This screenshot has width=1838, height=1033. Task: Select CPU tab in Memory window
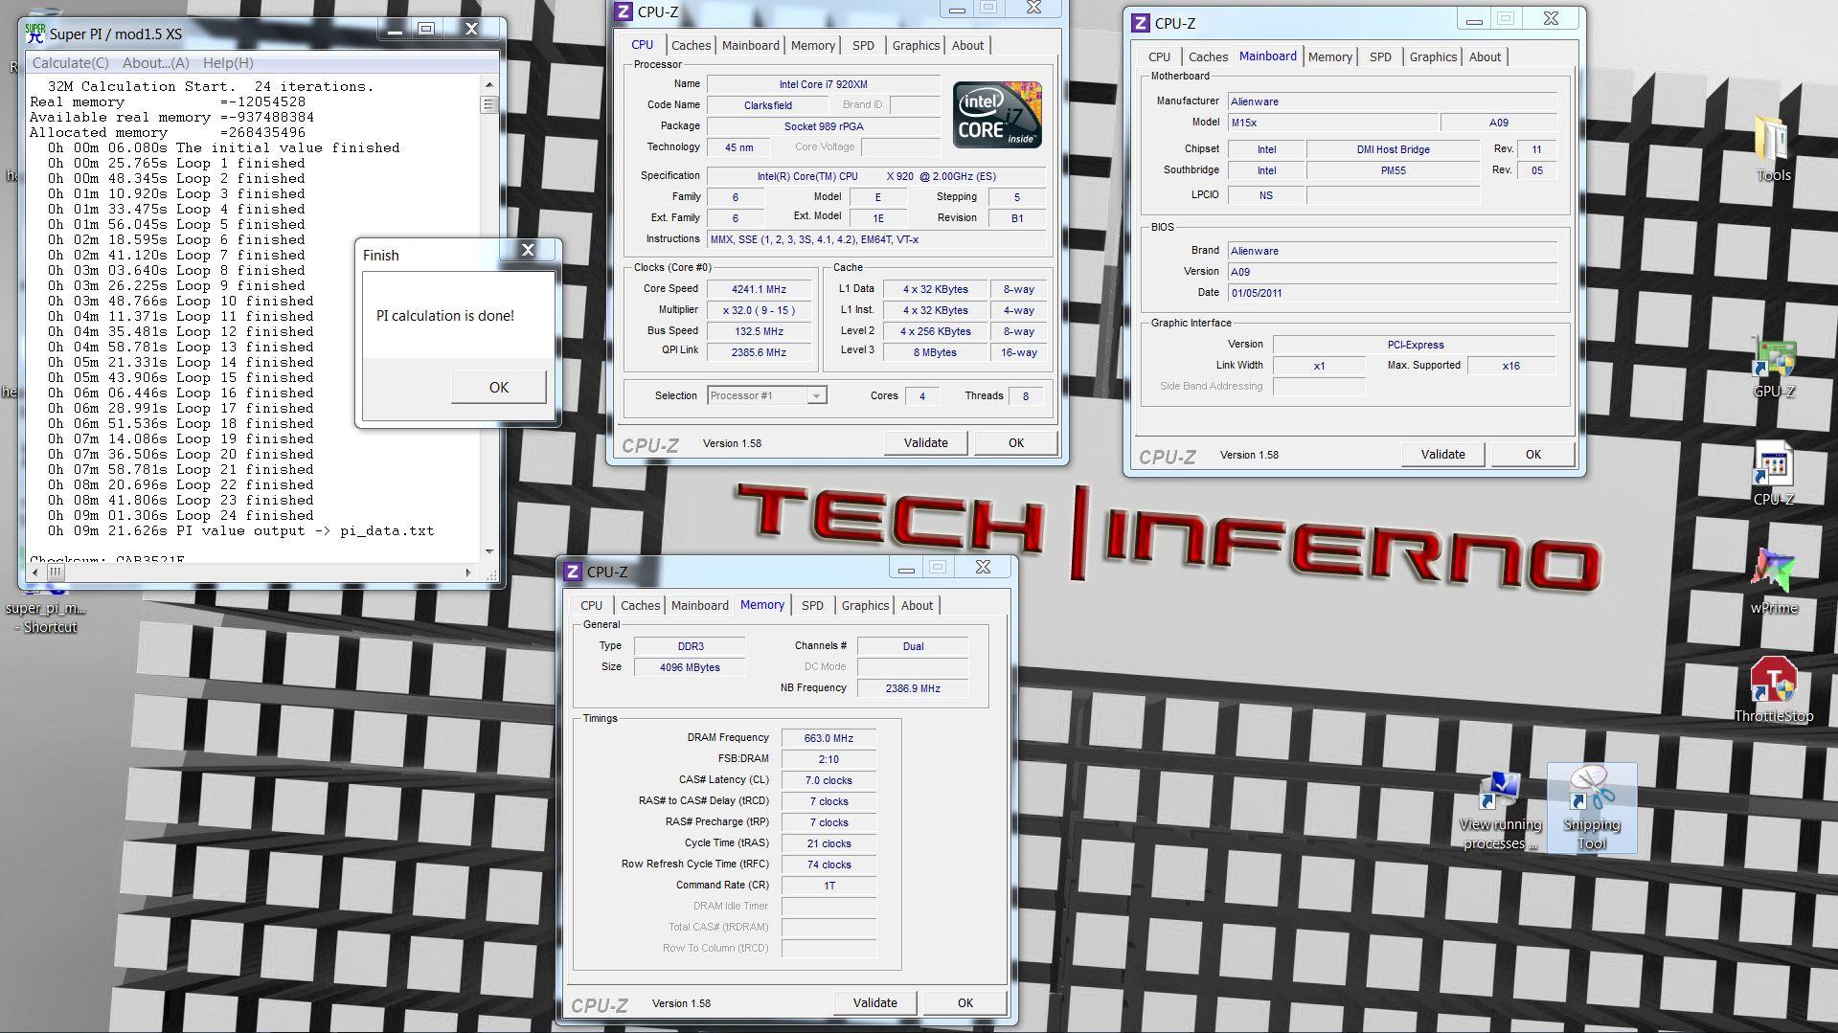click(591, 605)
